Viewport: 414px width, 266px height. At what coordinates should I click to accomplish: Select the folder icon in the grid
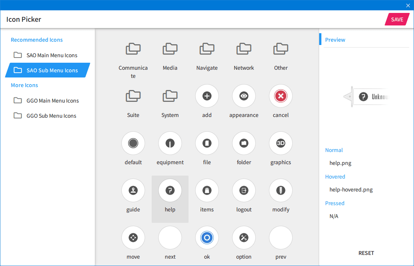pos(244,143)
